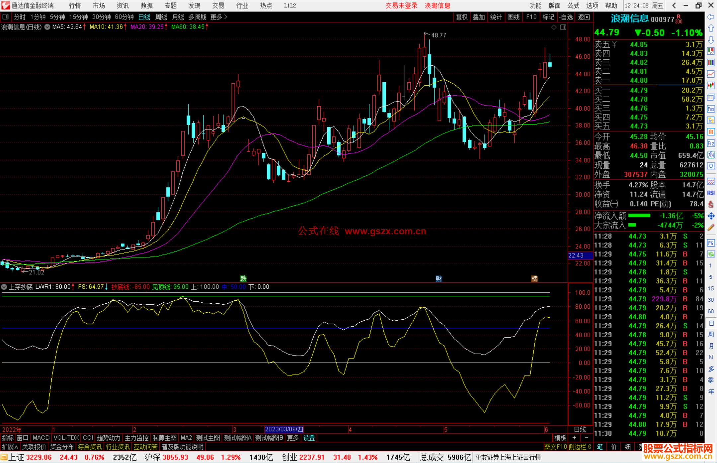
Task: Expand the 更多 periods dropdown
Action: pos(218,17)
